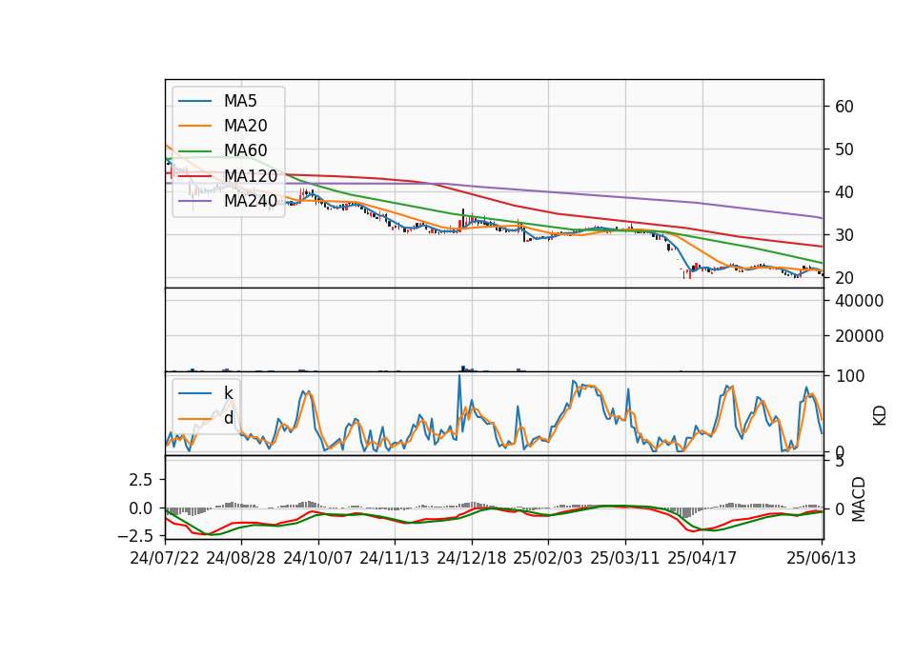
Task: Click the MA240 legend label
Action: (x=251, y=201)
